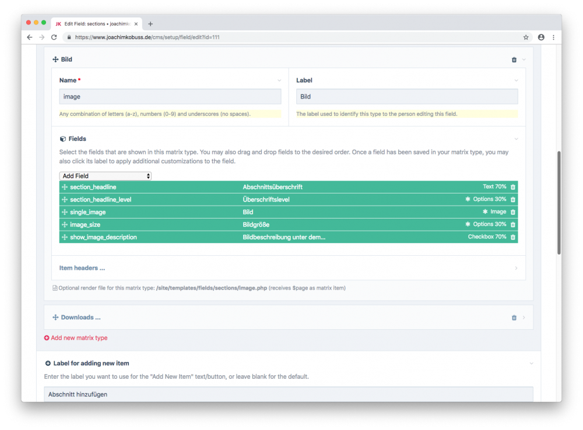Collapse the Fields section chevron
This screenshot has width=583, height=430.
(516, 139)
